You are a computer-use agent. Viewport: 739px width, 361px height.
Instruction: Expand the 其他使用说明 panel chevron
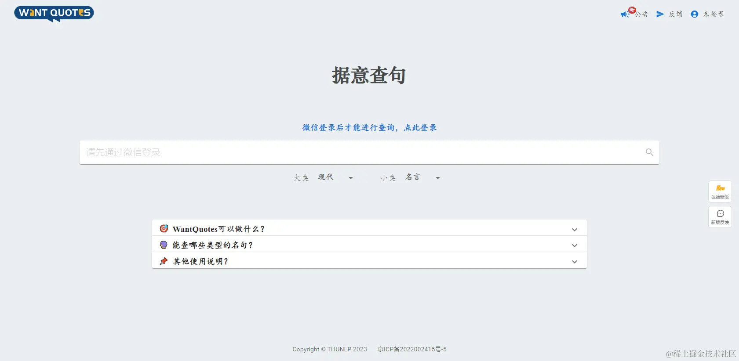pyautogui.click(x=575, y=262)
